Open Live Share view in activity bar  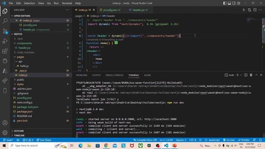click(5, 81)
